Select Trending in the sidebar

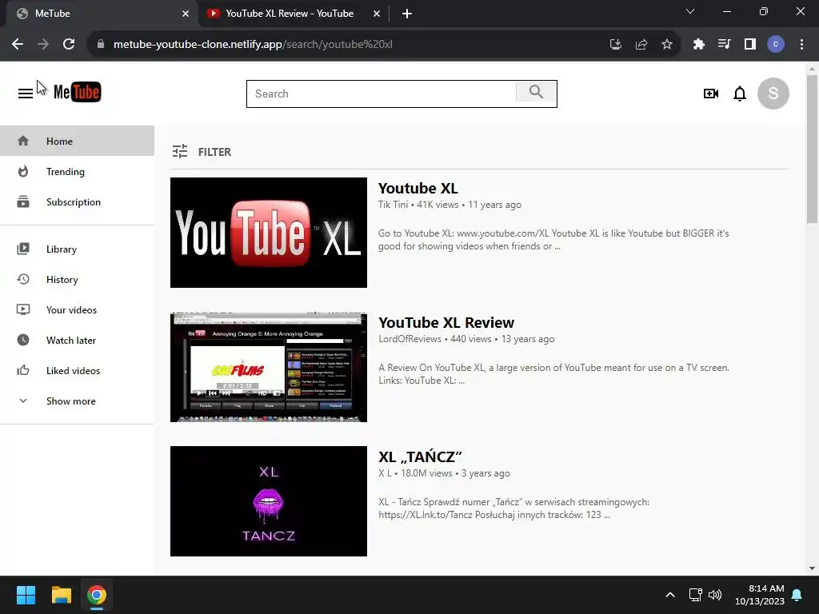click(78, 171)
